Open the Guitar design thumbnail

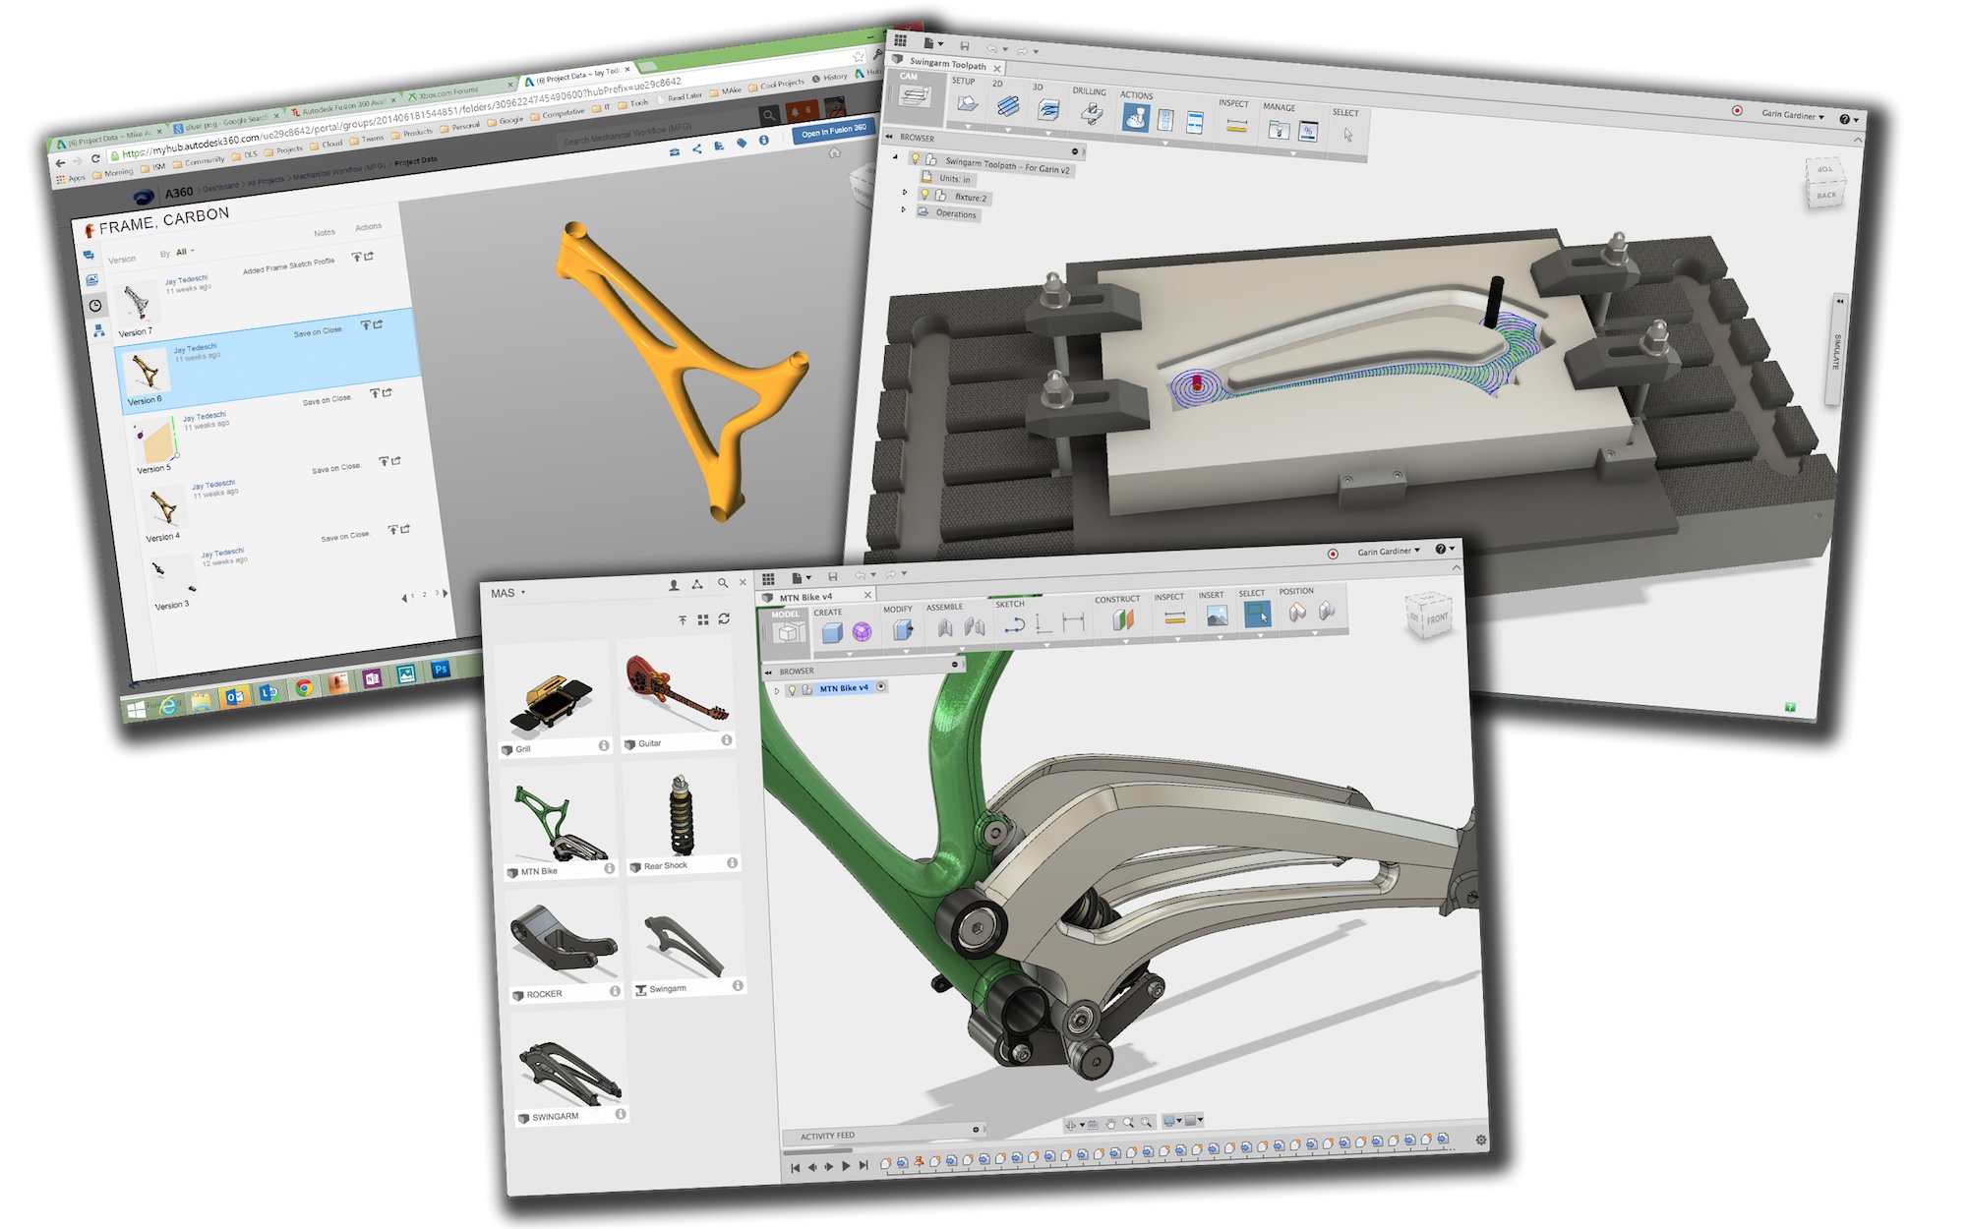675,686
